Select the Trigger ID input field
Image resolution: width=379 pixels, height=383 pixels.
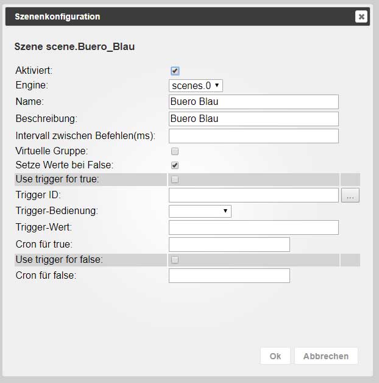click(x=253, y=195)
